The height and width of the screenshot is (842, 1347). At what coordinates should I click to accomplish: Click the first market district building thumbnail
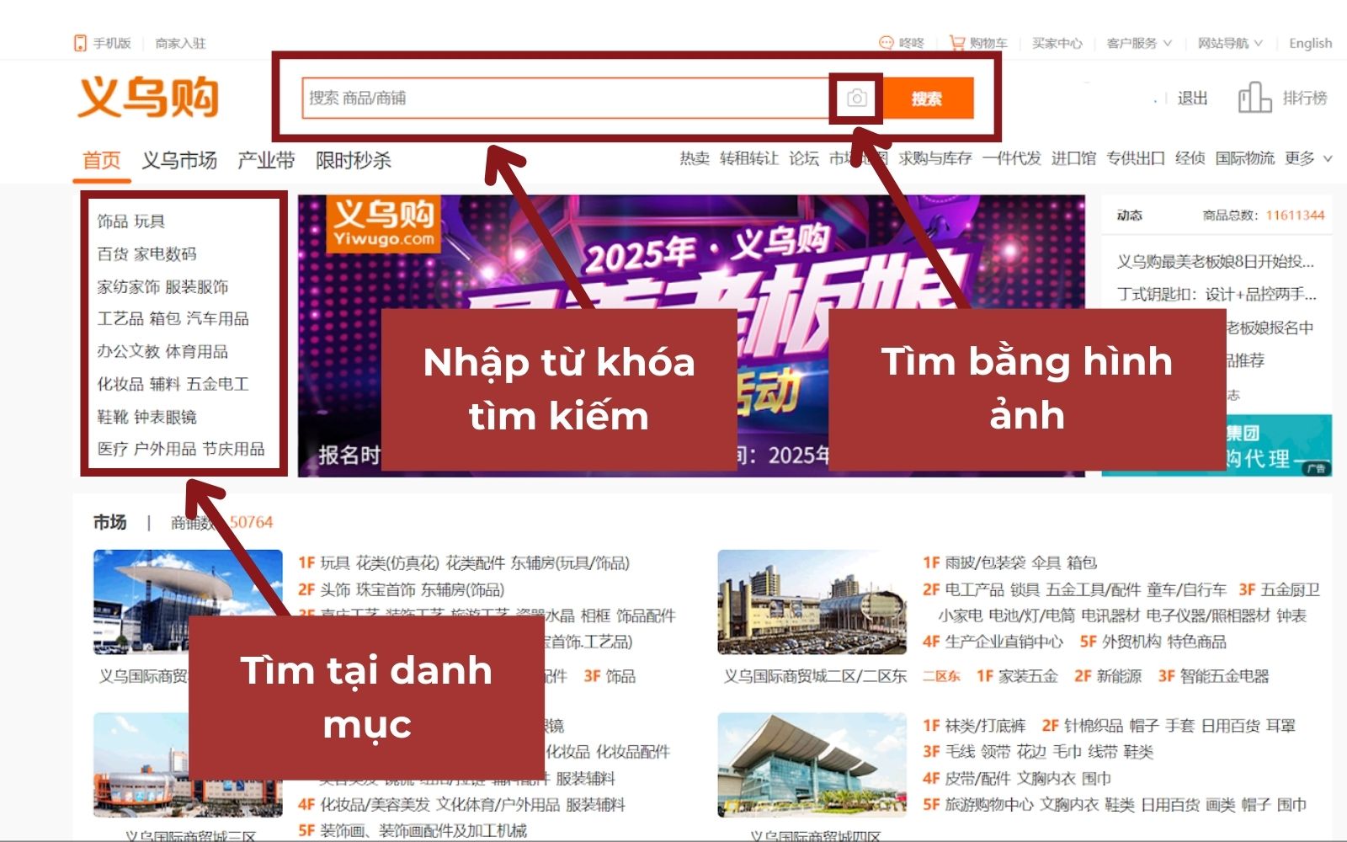(188, 602)
